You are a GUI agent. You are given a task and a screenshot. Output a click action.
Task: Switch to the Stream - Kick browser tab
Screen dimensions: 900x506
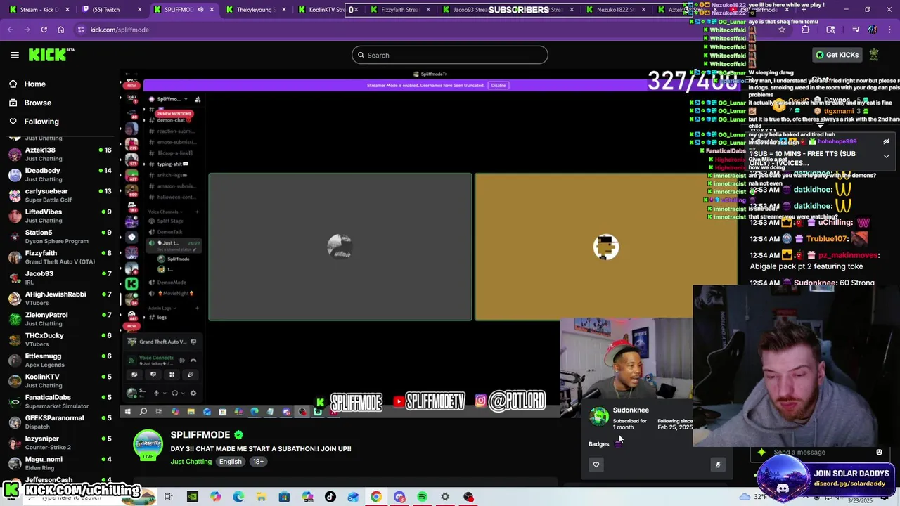[x=39, y=10]
